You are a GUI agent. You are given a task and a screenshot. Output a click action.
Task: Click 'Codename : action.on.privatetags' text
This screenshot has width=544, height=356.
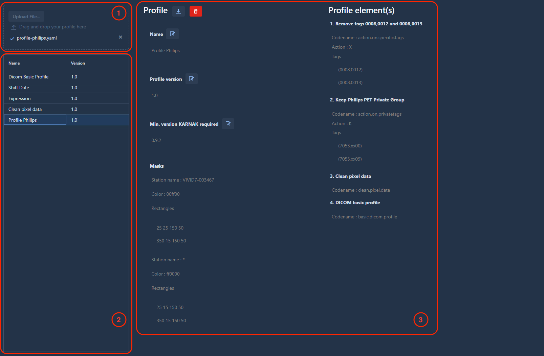[367, 114]
